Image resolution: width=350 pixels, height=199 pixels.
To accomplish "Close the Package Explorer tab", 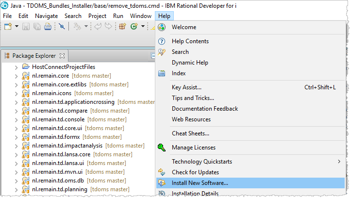I will coord(62,56).
